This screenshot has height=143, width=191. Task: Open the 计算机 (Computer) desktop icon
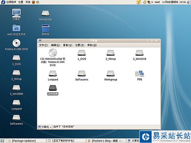(16, 14)
